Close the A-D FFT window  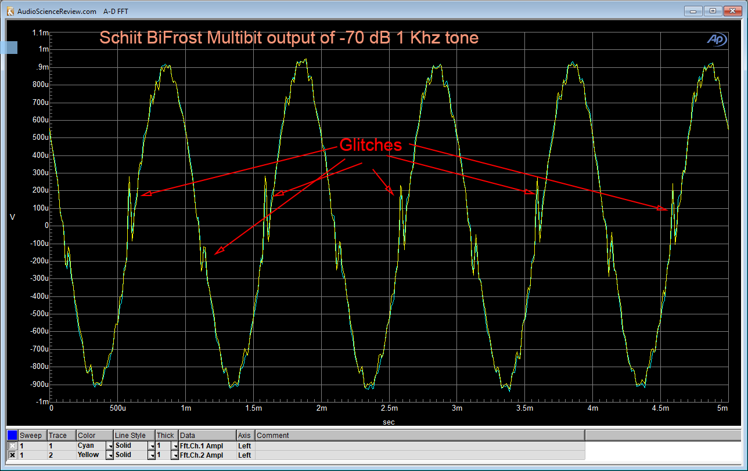[732, 10]
